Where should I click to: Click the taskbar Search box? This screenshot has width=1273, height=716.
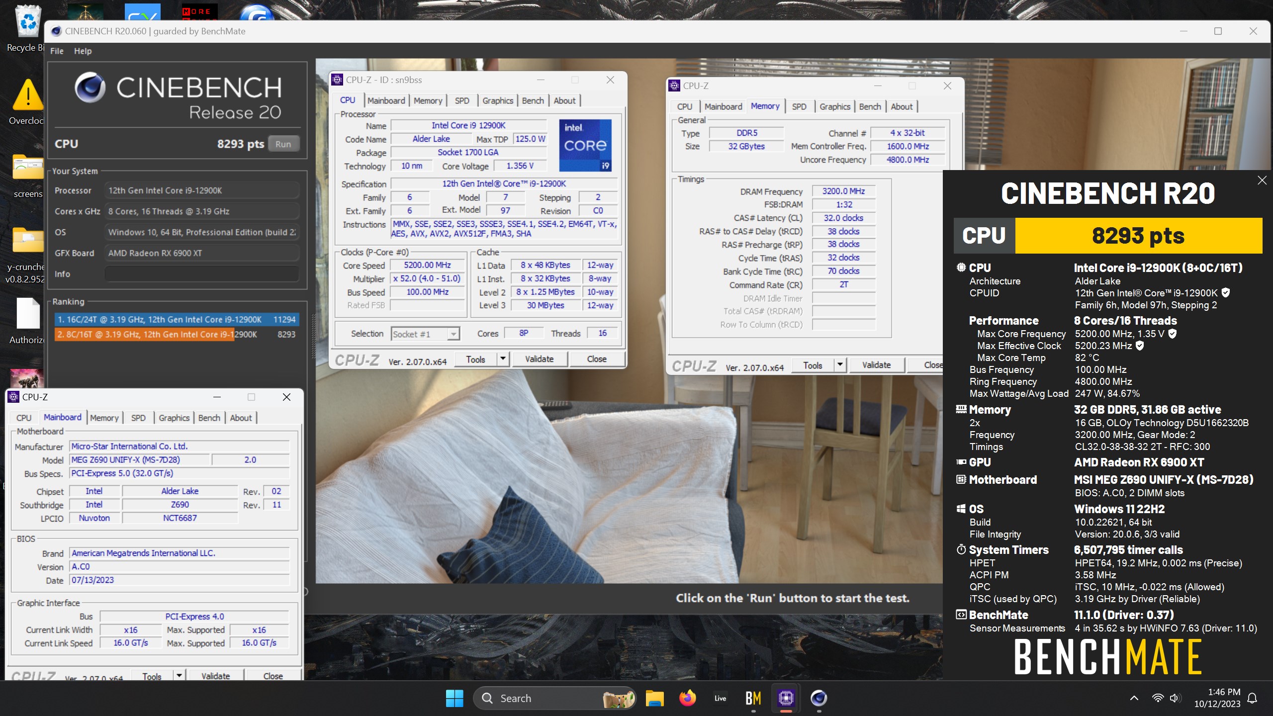(x=554, y=698)
